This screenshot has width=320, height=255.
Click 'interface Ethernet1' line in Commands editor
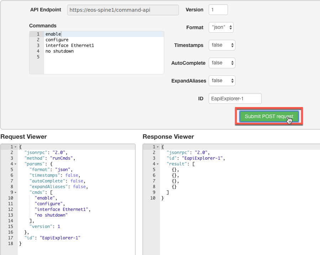[70, 46]
